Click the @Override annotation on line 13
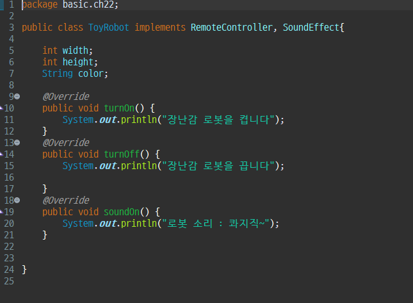 66,143
